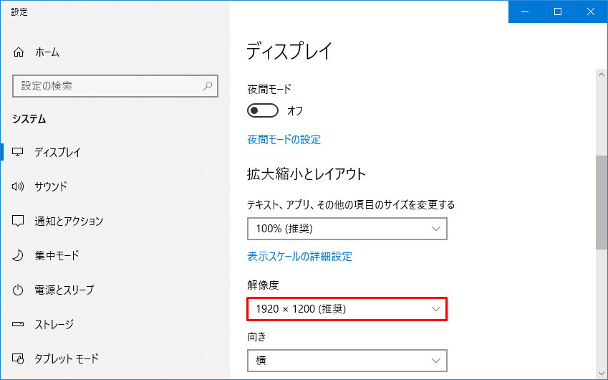Screen dimensions: 608x380
Task: Click the Home icon in sidebar
Action: pyautogui.click(x=19, y=52)
